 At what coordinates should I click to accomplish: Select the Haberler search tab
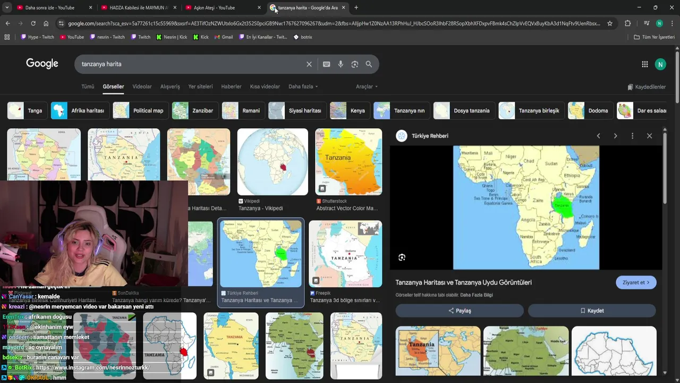(231, 87)
